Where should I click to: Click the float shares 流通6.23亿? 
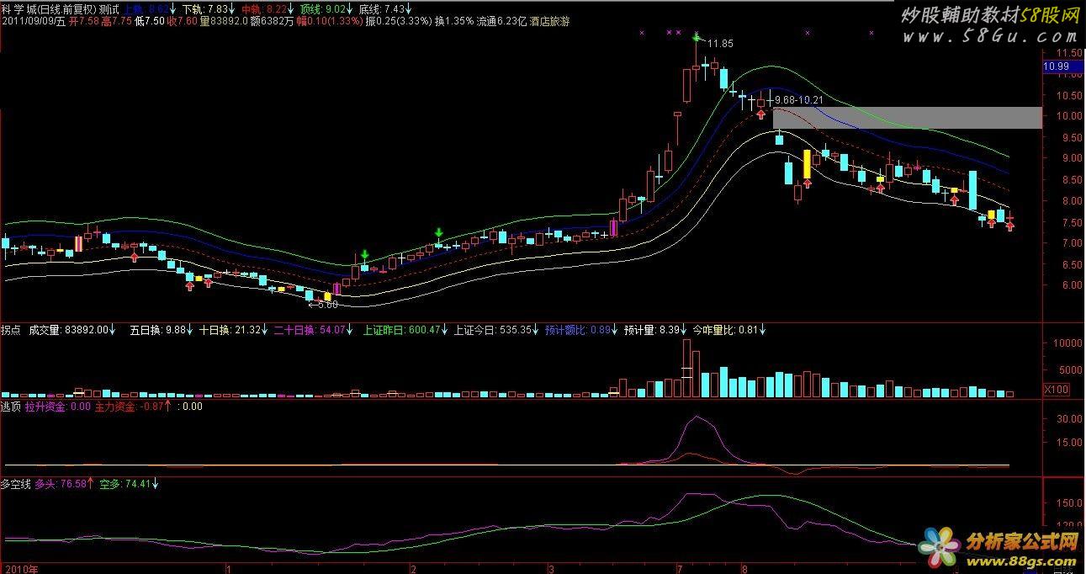tap(502, 21)
